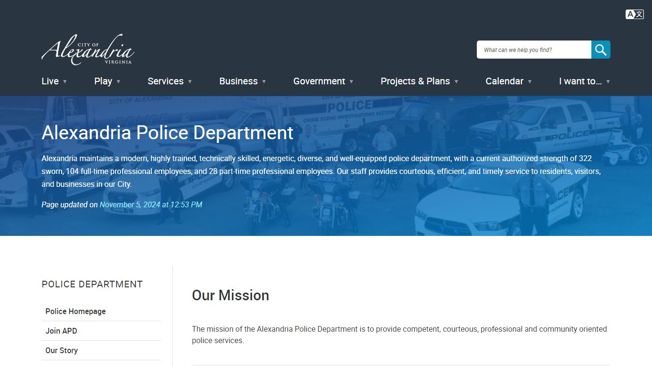Expand the Projects & Plans dropdown arrow
Screen dimensions: 652x366
[456, 81]
